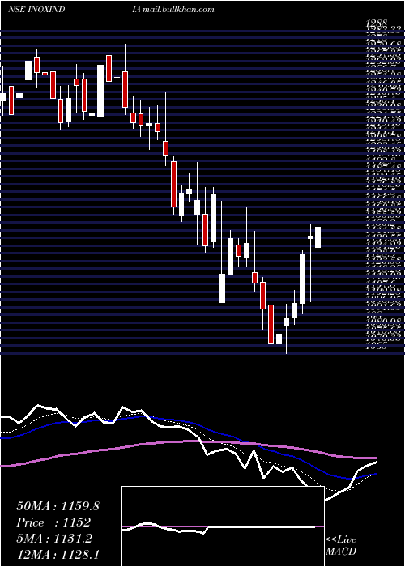Select the Price : 1152 readout

[x=53, y=522]
